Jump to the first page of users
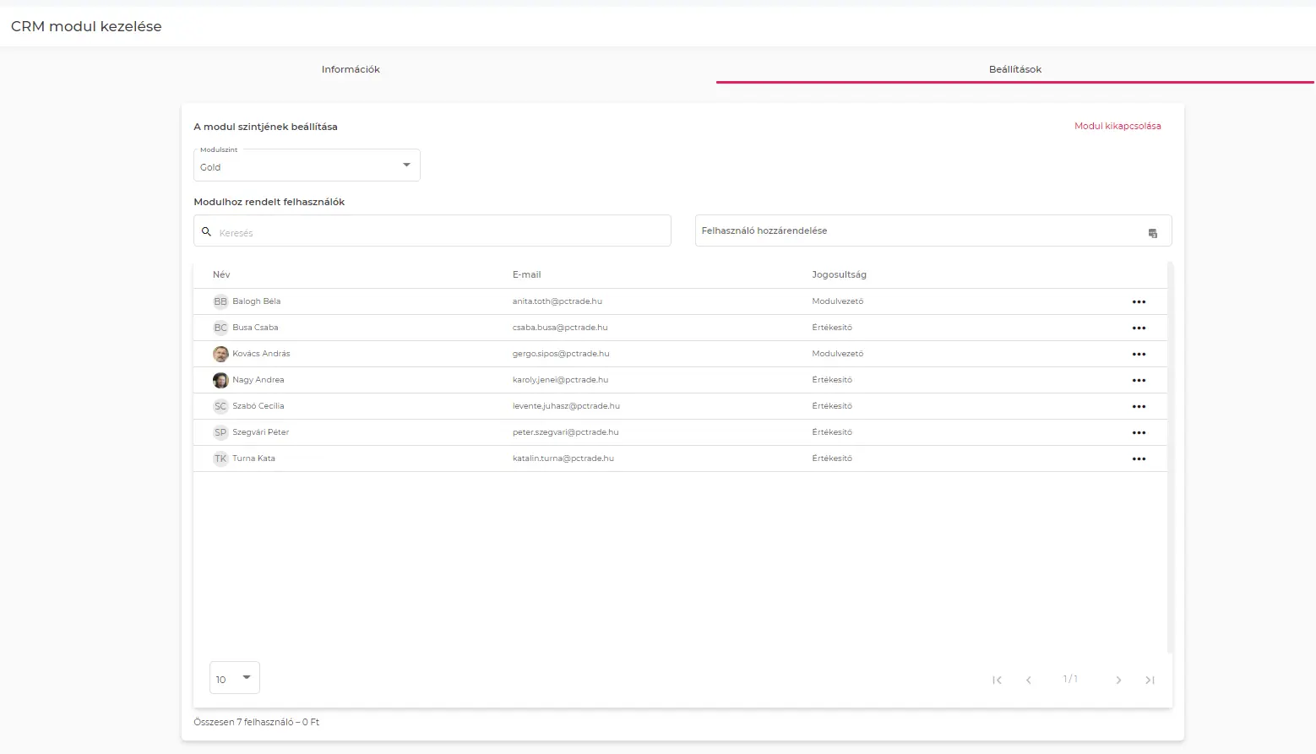 point(997,680)
